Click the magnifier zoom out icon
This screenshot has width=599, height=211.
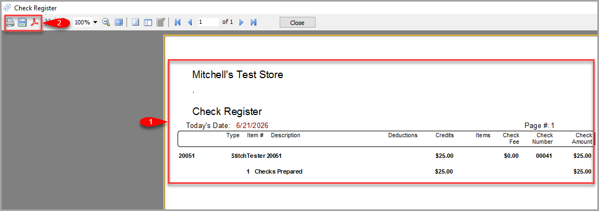tap(106, 23)
